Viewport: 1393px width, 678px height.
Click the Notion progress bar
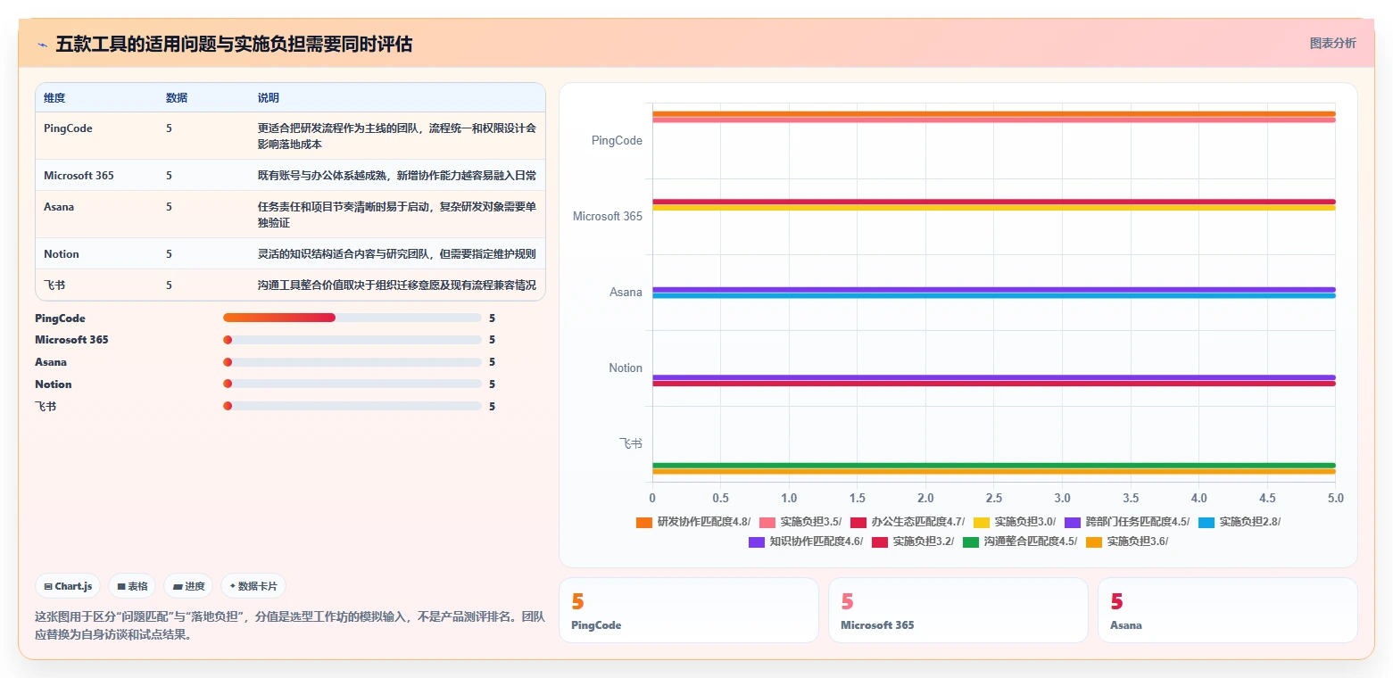tap(352, 384)
